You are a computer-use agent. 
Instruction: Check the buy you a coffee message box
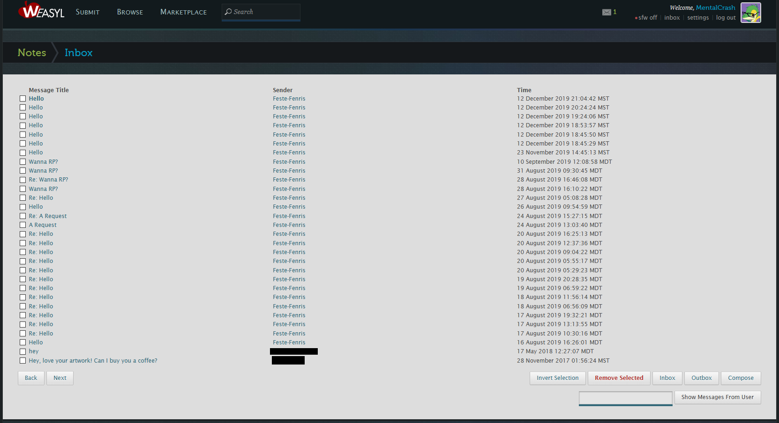[22, 361]
